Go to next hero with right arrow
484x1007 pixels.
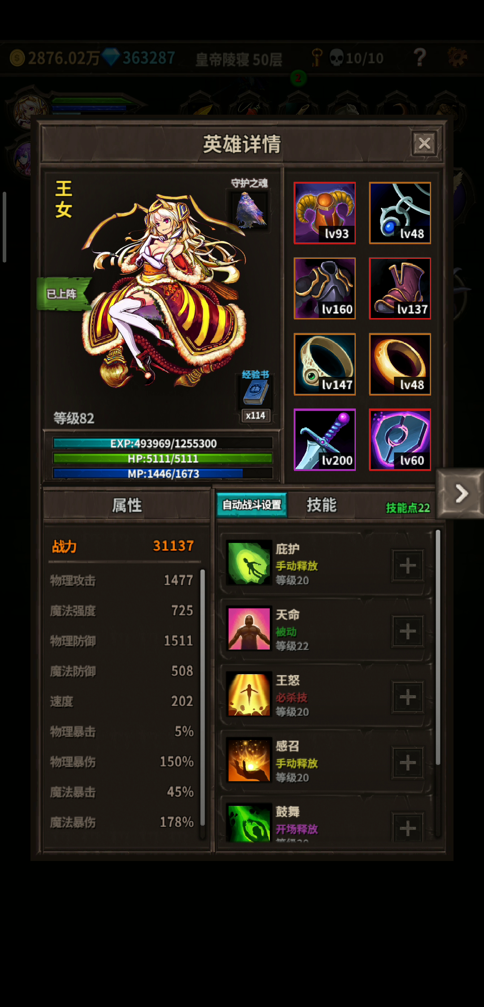click(x=460, y=494)
